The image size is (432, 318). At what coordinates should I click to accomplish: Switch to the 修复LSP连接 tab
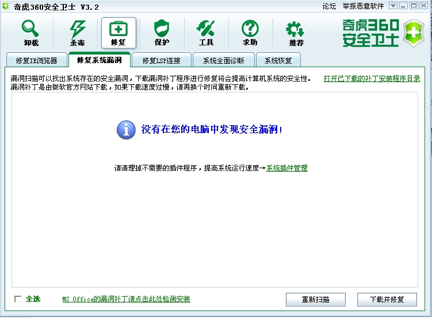tap(162, 60)
